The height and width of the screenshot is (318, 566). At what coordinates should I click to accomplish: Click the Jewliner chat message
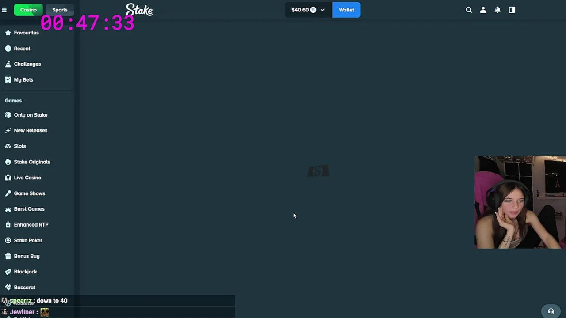point(118,312)
